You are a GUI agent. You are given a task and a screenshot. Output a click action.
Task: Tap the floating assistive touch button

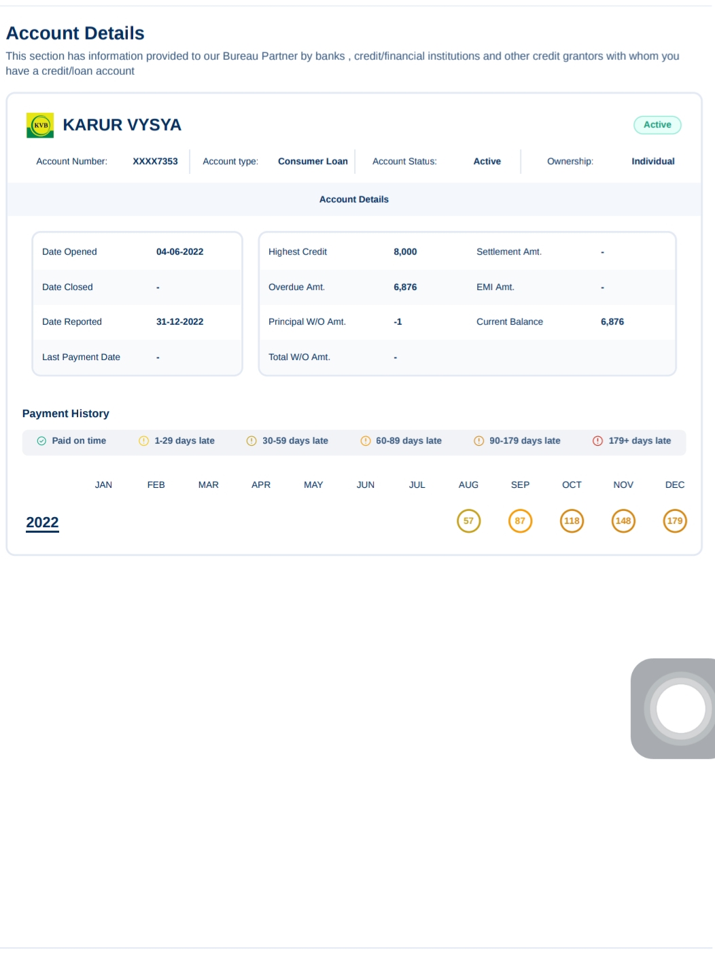pos(680,709)
